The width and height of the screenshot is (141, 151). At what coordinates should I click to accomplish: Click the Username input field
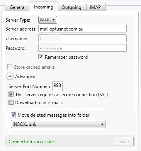click(82, 38)
